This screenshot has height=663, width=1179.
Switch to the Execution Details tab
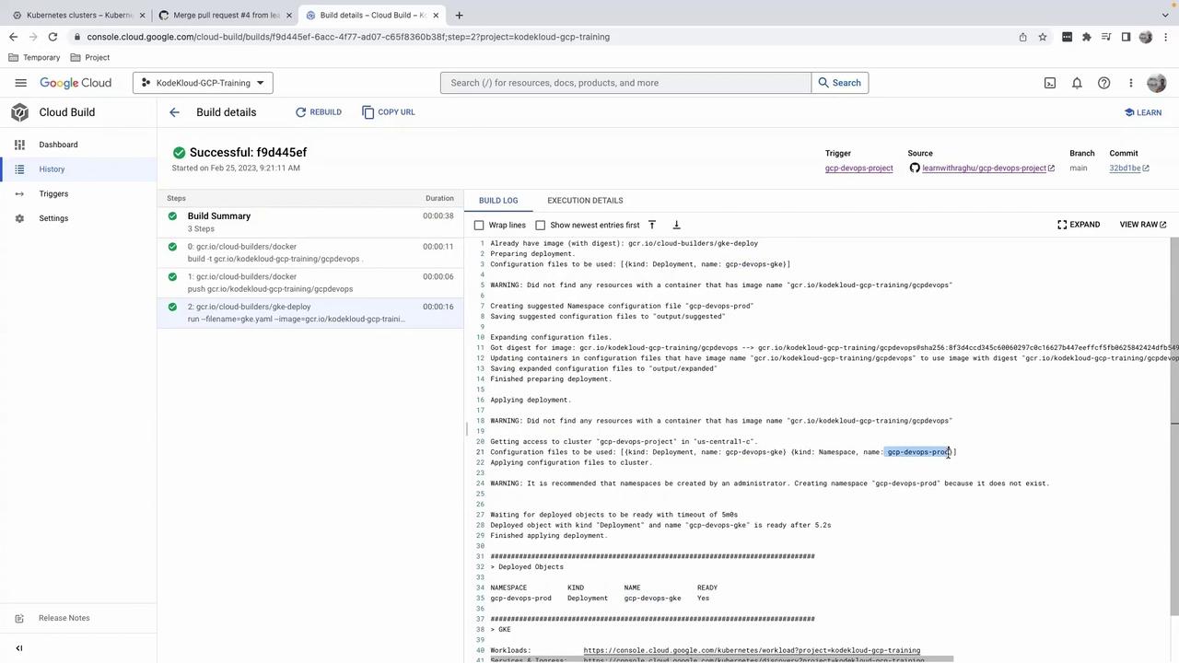click(x=585, y=200)
